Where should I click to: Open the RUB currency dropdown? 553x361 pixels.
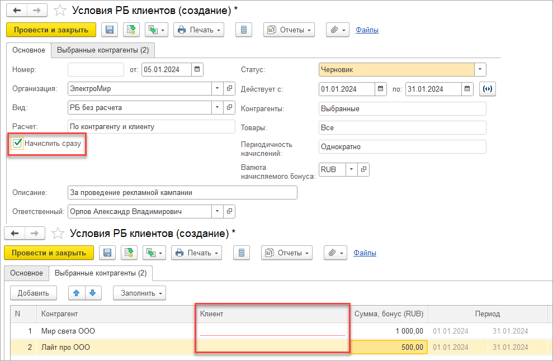click(351, 169)
